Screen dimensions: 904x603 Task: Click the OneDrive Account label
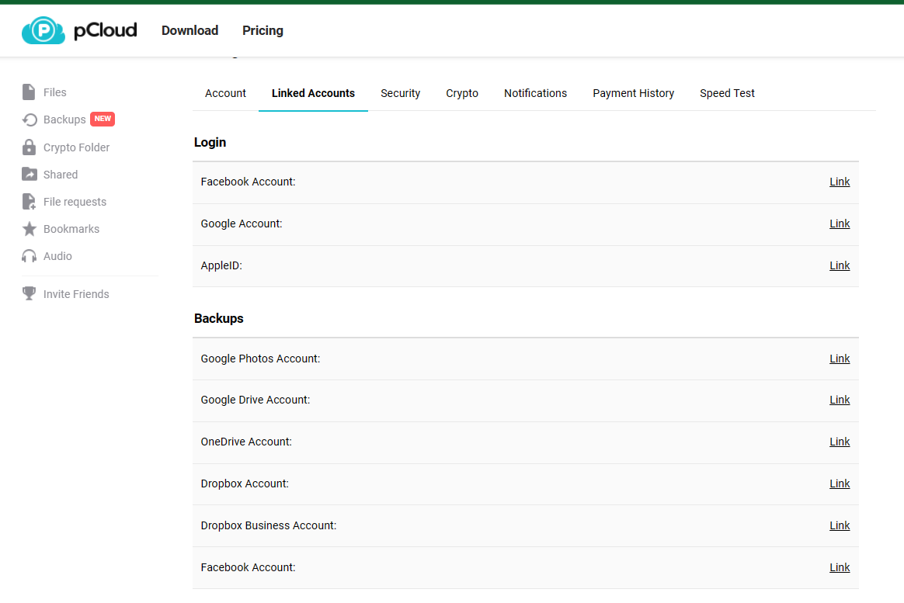point(246,442)
